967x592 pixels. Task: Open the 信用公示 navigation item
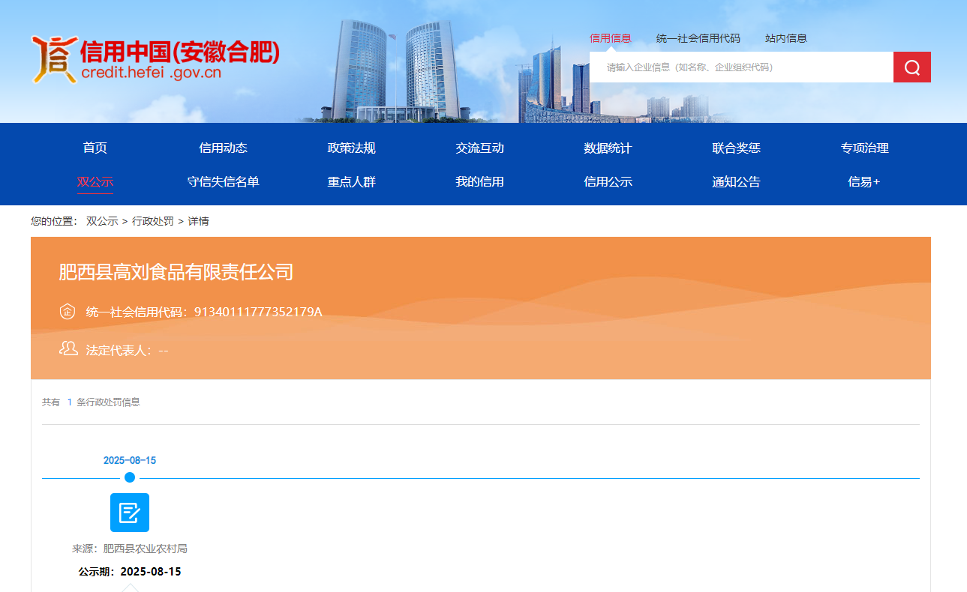(608, 181)
